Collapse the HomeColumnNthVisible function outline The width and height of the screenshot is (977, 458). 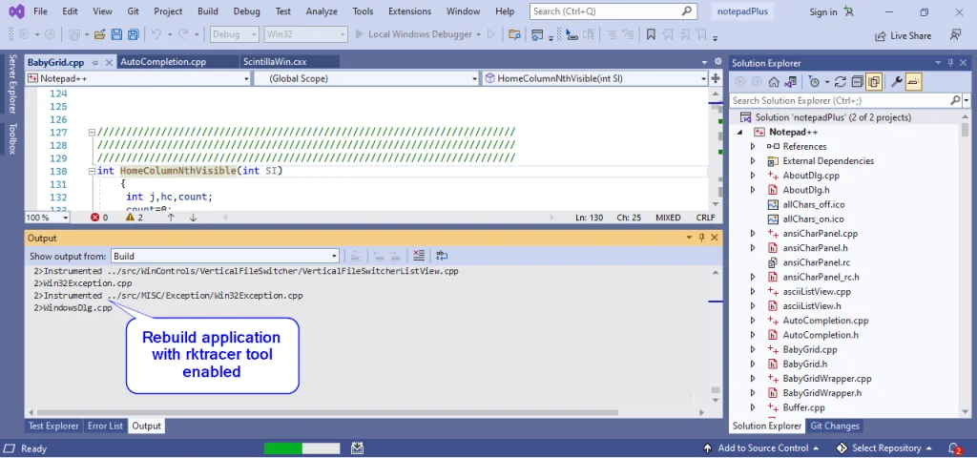pos(92,171)
